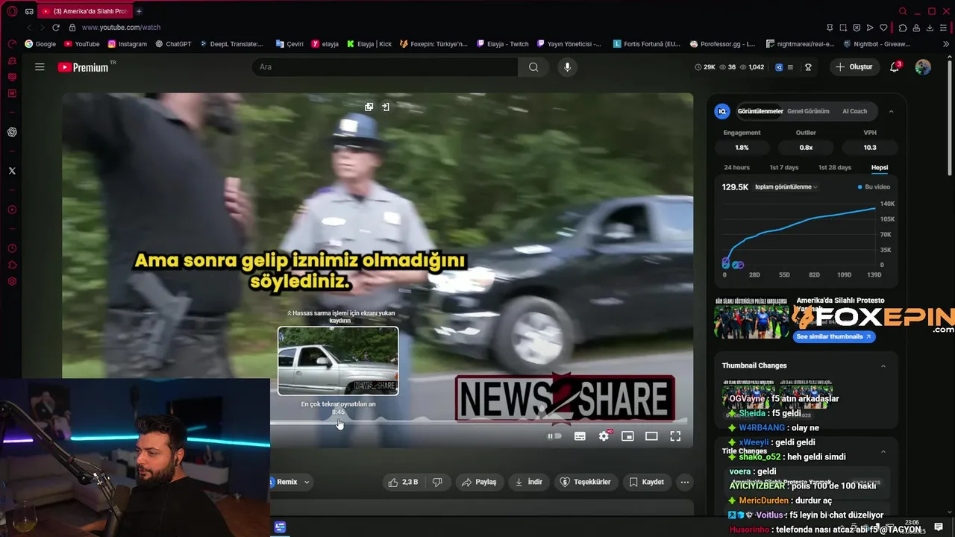The height and width of the screenshot is (537, 955).
Task: Click the search magnifier button
Action: click(533, 67)
